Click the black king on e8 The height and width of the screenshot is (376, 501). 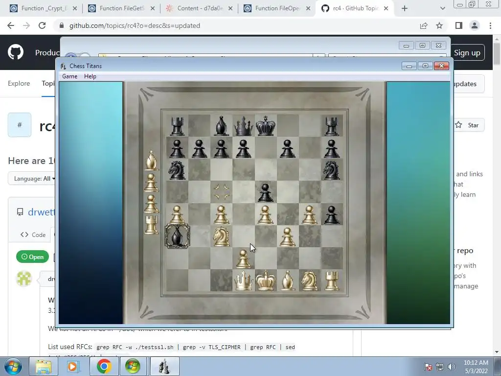point(266,126)
